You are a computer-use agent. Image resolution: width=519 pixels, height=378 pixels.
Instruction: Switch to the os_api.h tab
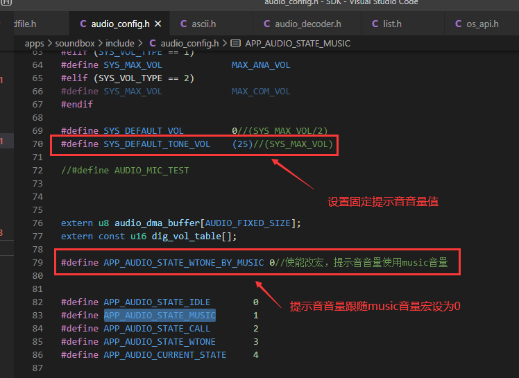click(482, 24)
